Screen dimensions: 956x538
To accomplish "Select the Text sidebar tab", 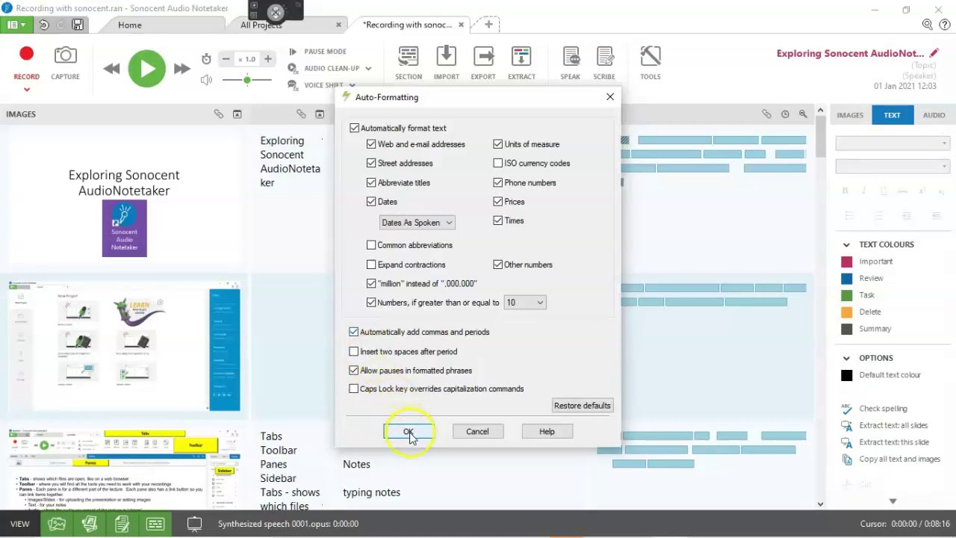I will pos(892,115).
